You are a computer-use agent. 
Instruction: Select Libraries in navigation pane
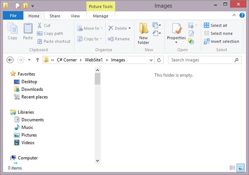click(x=22, y=112)
